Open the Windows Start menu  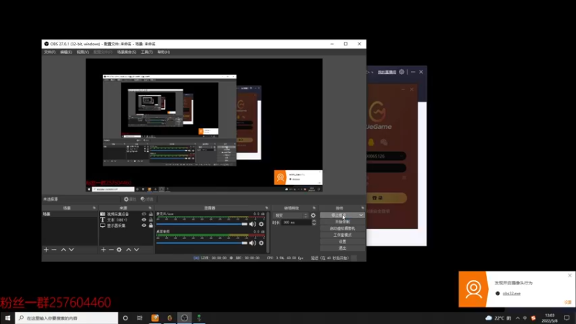pos(7,318)
